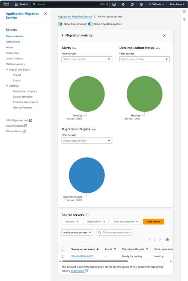
Task: Open Replication template settings item
Action: (x=25, y=91)
